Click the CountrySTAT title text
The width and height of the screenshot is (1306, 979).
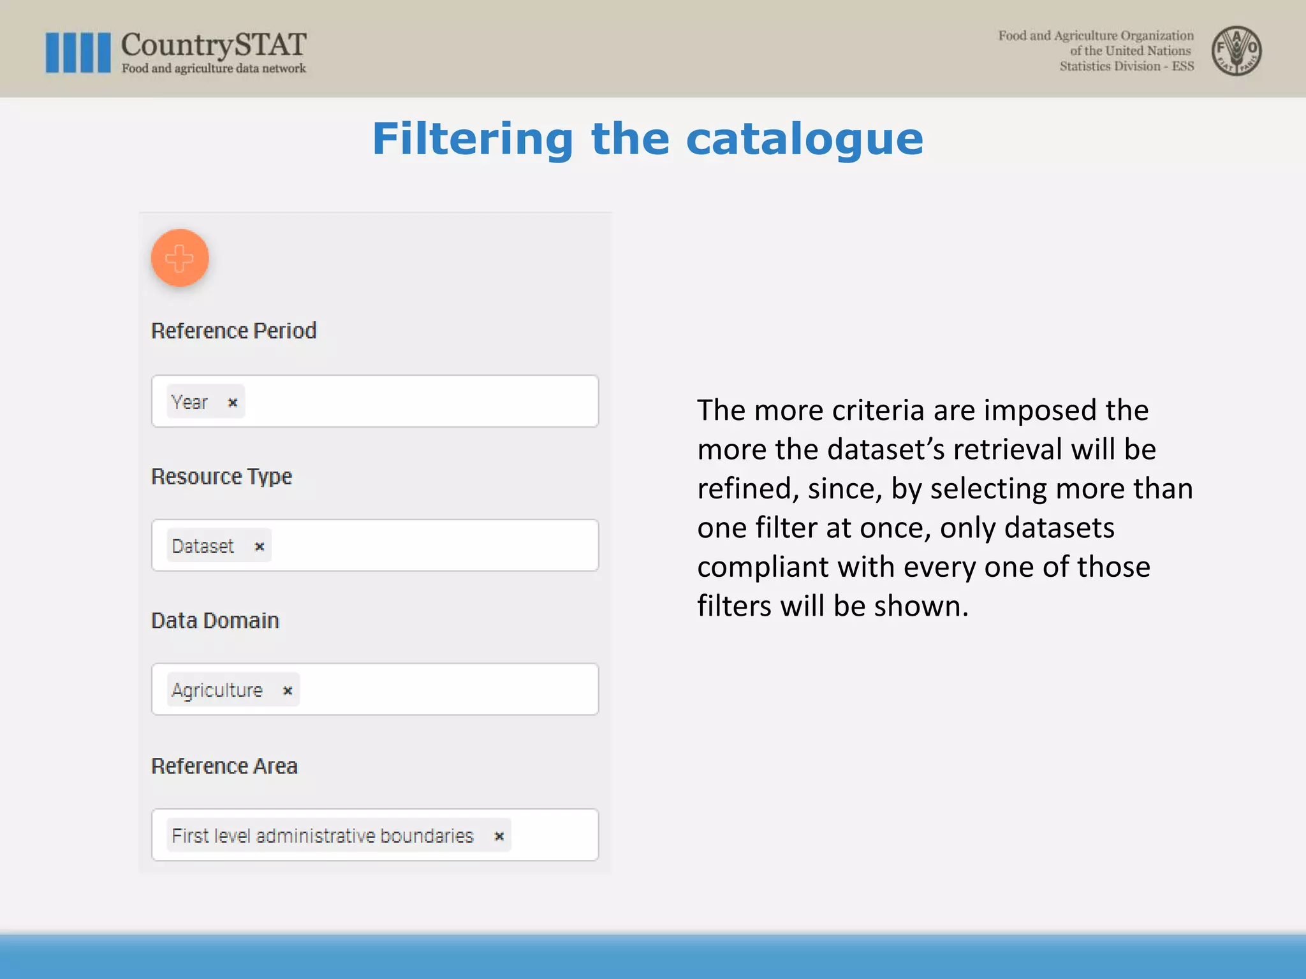[214, 45]
